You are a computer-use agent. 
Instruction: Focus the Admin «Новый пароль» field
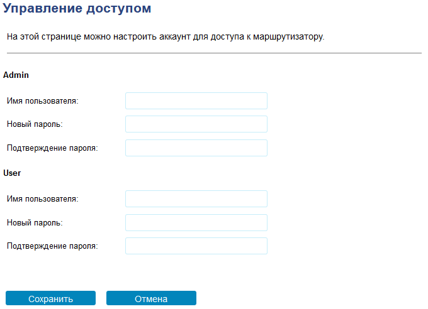[x=196, y=124]
